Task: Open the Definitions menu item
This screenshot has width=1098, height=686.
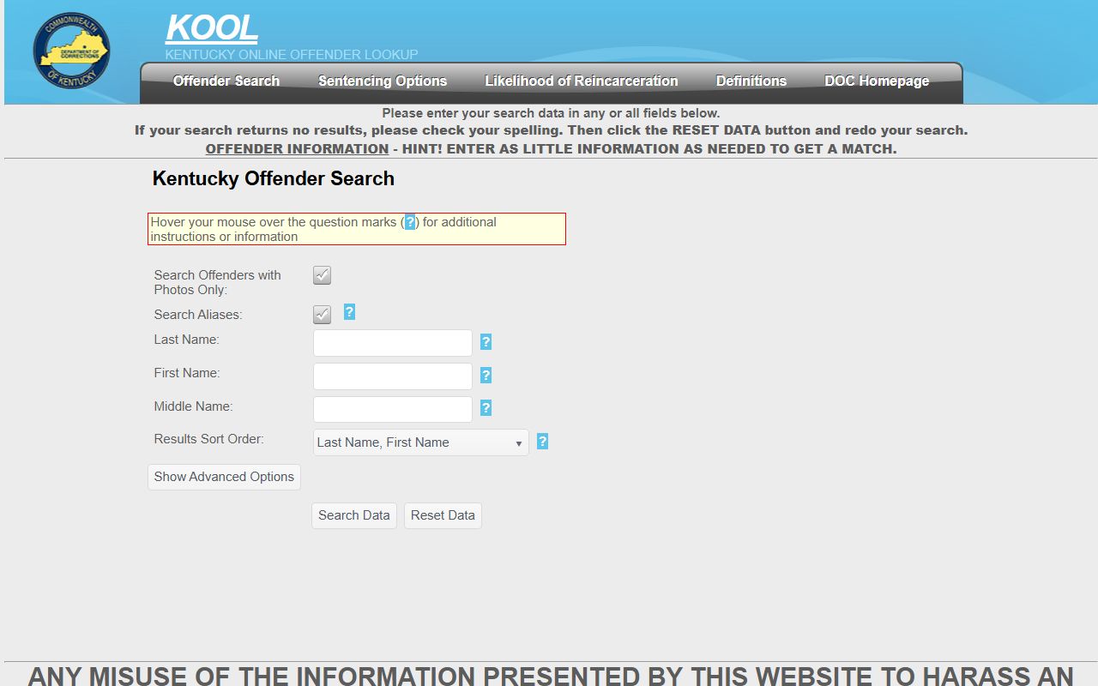Action: pos(751,81)
